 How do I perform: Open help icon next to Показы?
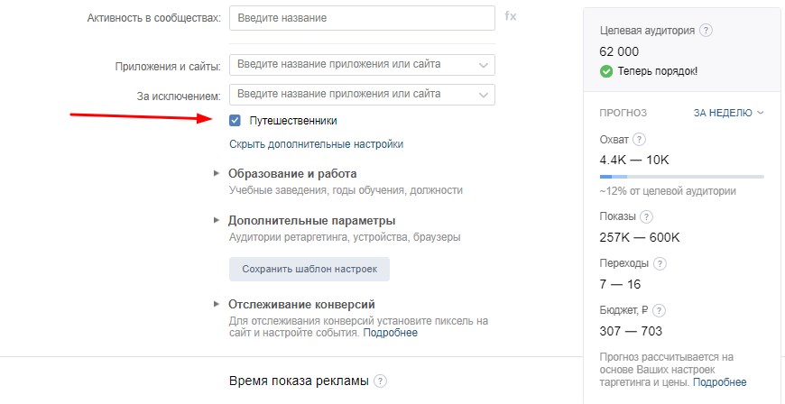(647, 216)
